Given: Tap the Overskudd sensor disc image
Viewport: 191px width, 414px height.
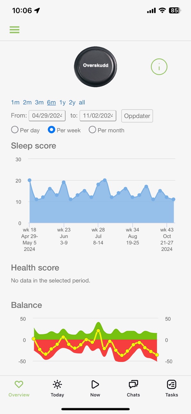Looking at the screenshot, I should coord(95,65).
